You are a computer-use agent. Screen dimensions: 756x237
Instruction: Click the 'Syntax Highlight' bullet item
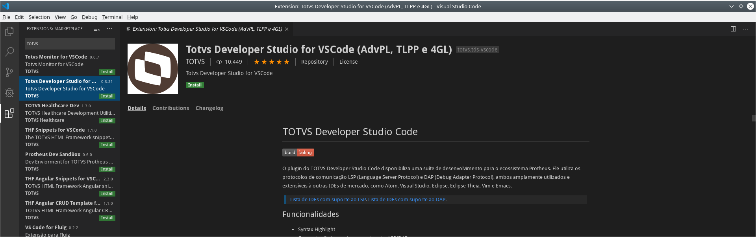pyautogui.click(x=317, y=230)
